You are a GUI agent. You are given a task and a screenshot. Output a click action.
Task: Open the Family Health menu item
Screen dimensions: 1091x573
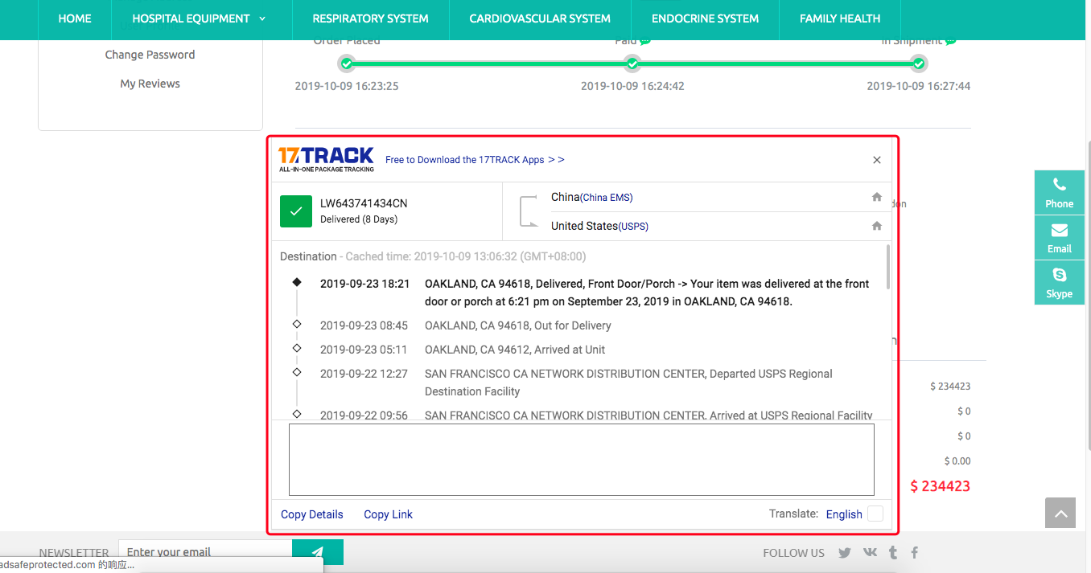pyautogui.click(x=839, y=18)
